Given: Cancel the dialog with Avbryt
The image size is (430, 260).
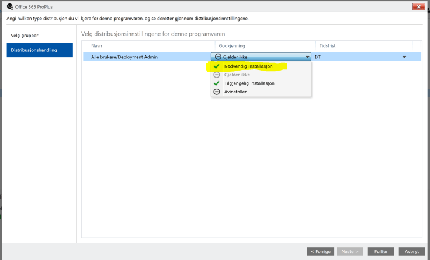Looking at the screenshot, I should pos(412,251).
